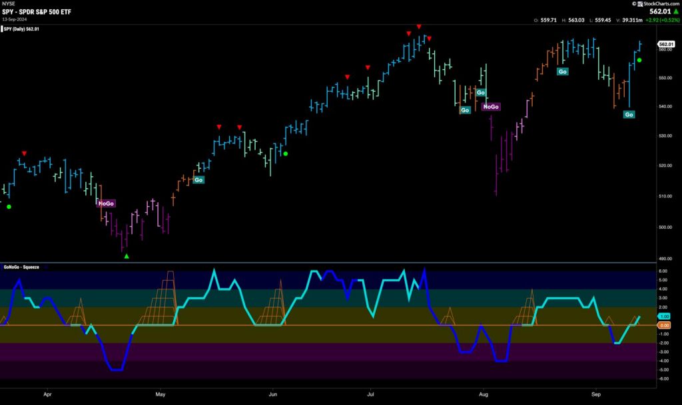Viewport: 682px width, 405px height.
Task: Click the +2.92 (+0.52%) change value
Action: click(x=663, y=20)
